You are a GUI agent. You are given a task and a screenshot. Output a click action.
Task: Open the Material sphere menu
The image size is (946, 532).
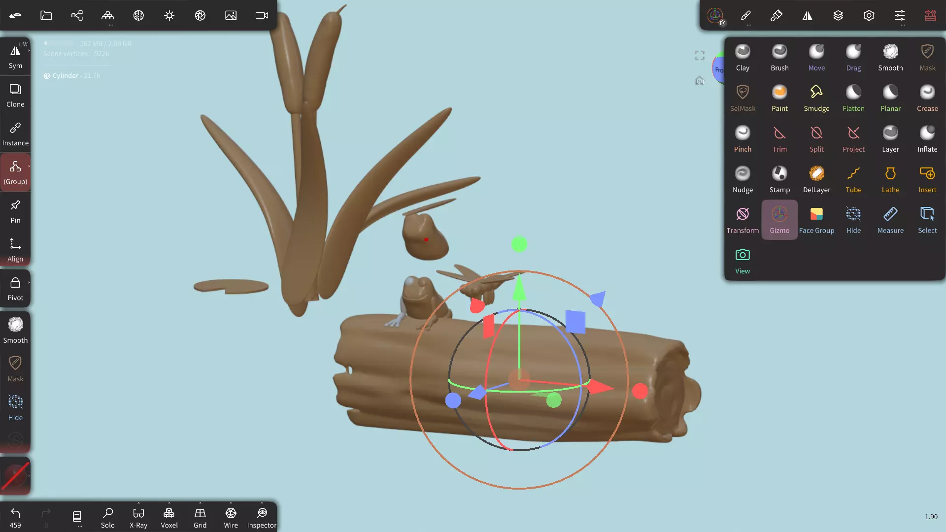point(138,15)
